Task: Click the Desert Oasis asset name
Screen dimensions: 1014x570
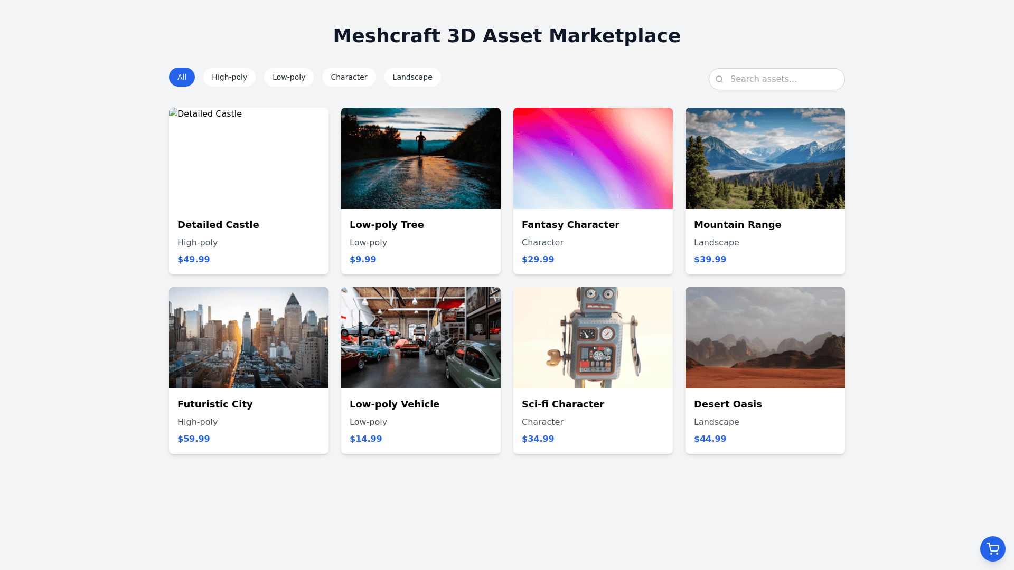Action: pos(728,404)
